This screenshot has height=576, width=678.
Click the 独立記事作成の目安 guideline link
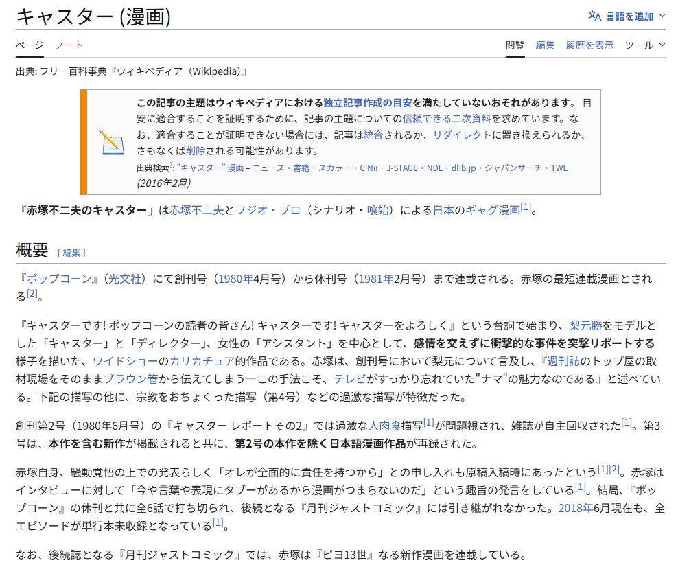tap(368, 103)
